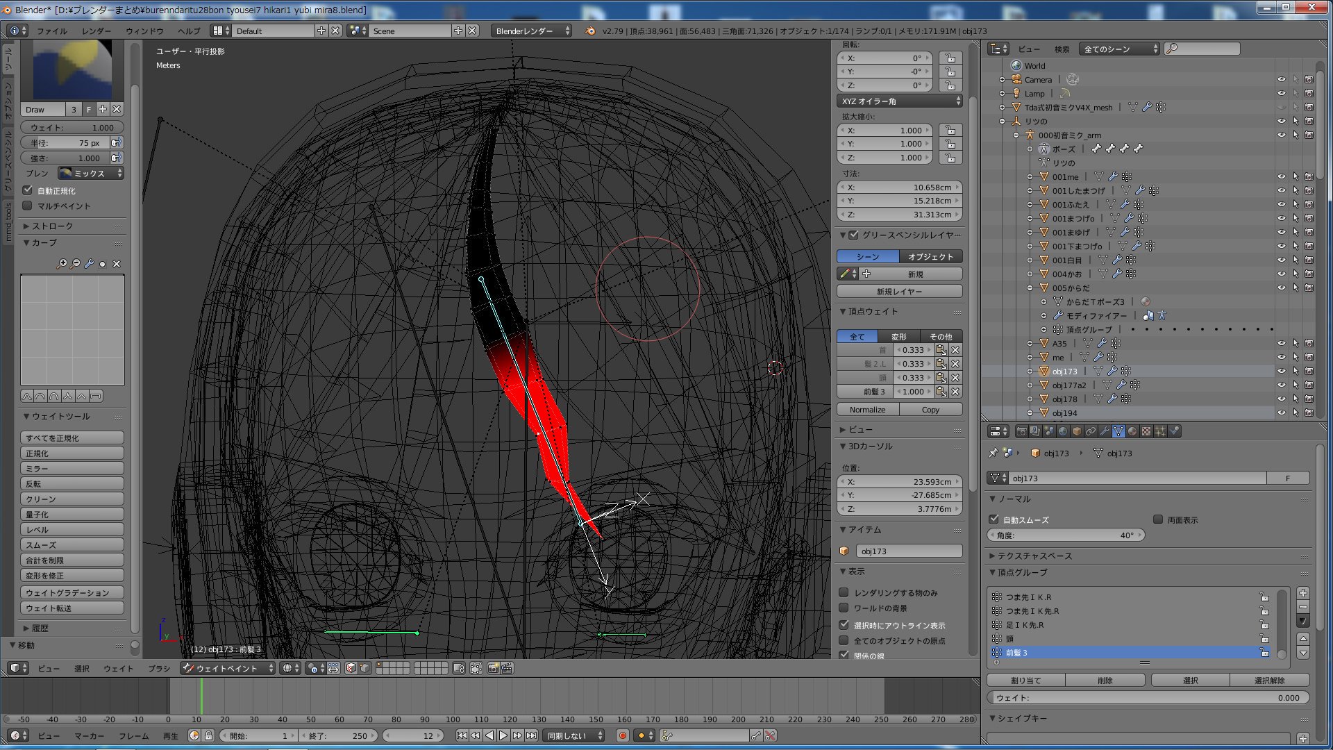Adjust the ウェイト brush weight slider
This screenshot has width=1333, height=750.
[72, 128]
